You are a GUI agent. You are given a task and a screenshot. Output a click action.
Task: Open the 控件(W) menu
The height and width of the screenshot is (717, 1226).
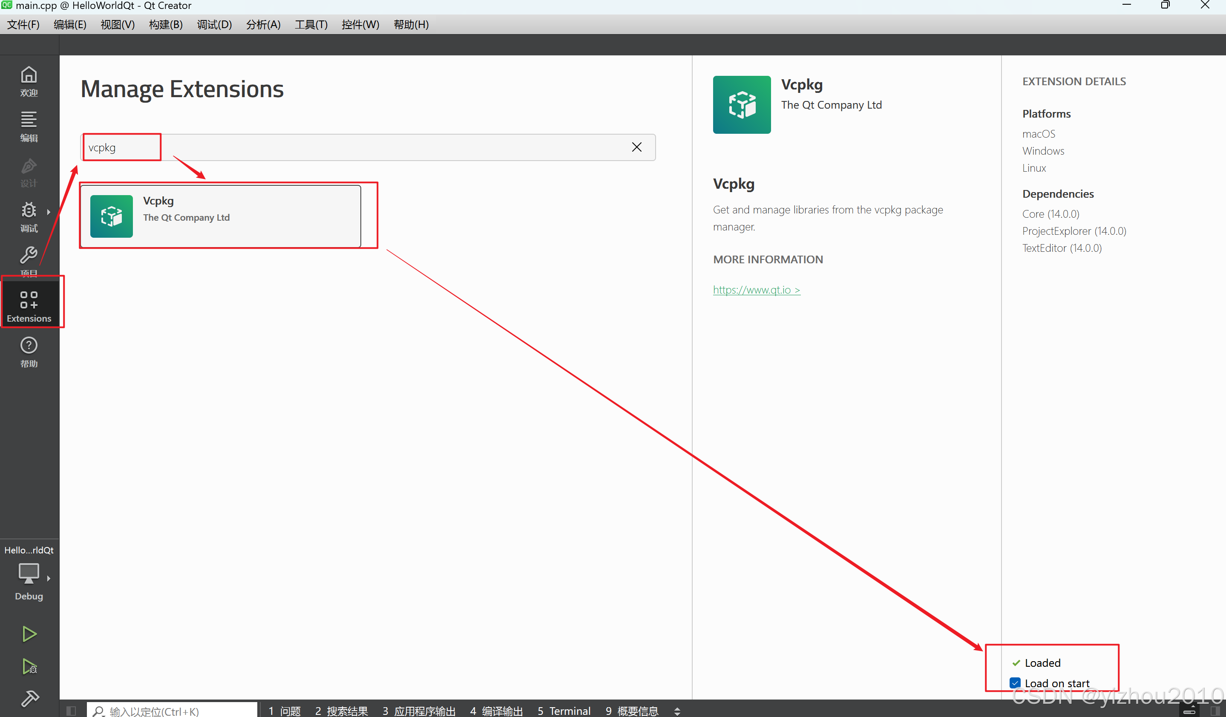(x=360, y=24)
